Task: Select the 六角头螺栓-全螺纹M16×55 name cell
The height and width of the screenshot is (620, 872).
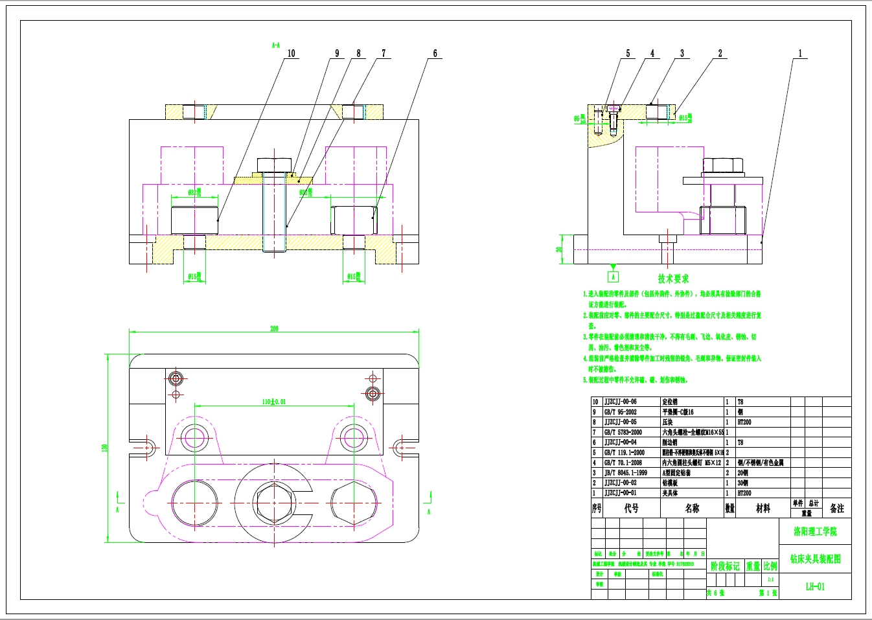Action: point(693,432)
